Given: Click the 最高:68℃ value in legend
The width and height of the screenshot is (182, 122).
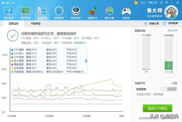Looking at the screenshot, I should [31, 61].
